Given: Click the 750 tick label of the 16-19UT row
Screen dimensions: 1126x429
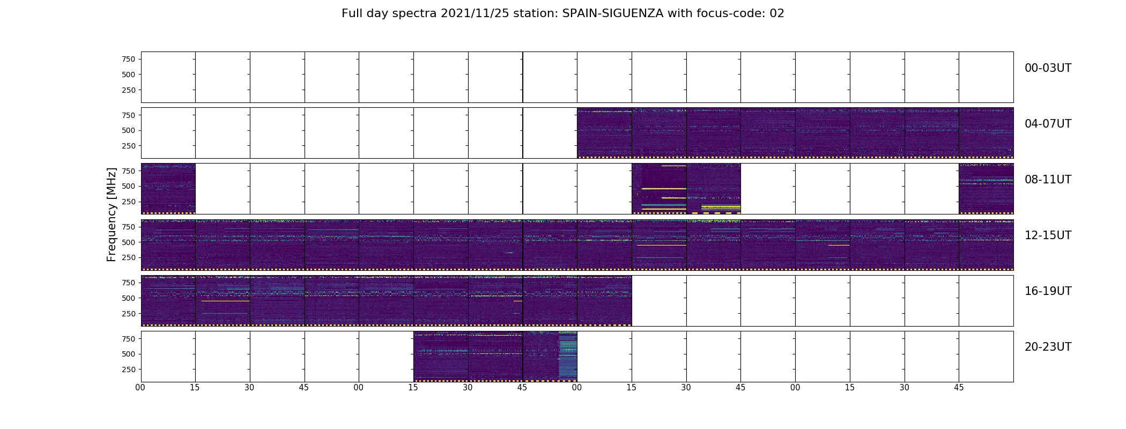Looking at the screenshot, I should 128,283.
